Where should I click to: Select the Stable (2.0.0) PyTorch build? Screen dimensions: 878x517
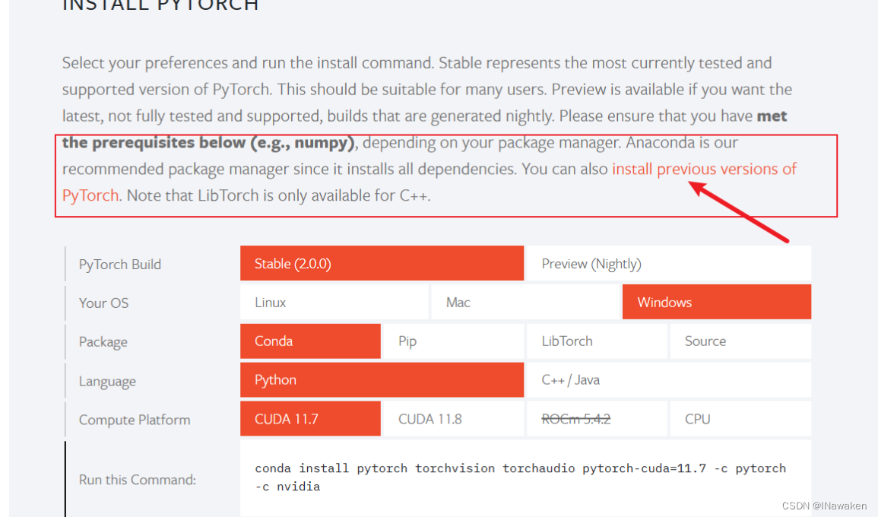click(382, 262)
